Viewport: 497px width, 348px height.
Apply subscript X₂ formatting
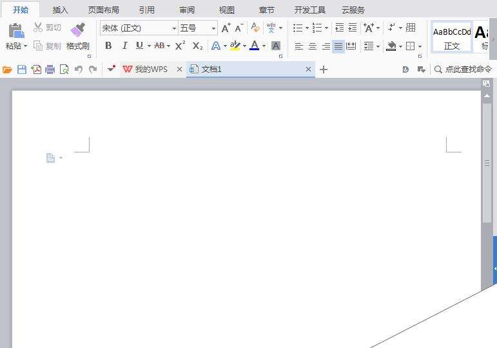click(x=197, y=46)
